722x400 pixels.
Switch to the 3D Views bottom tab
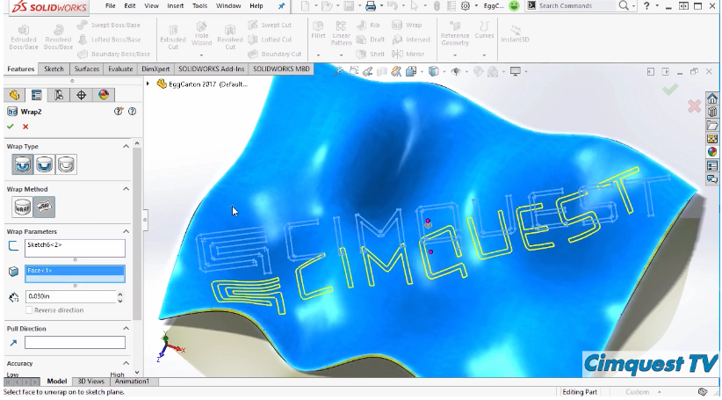(90, 382)
